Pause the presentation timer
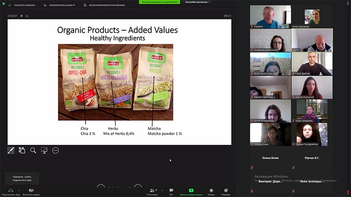351x197 pixels. tap(21, 16)
